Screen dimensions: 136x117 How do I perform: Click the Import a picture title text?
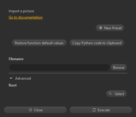(x=21, y=11)
